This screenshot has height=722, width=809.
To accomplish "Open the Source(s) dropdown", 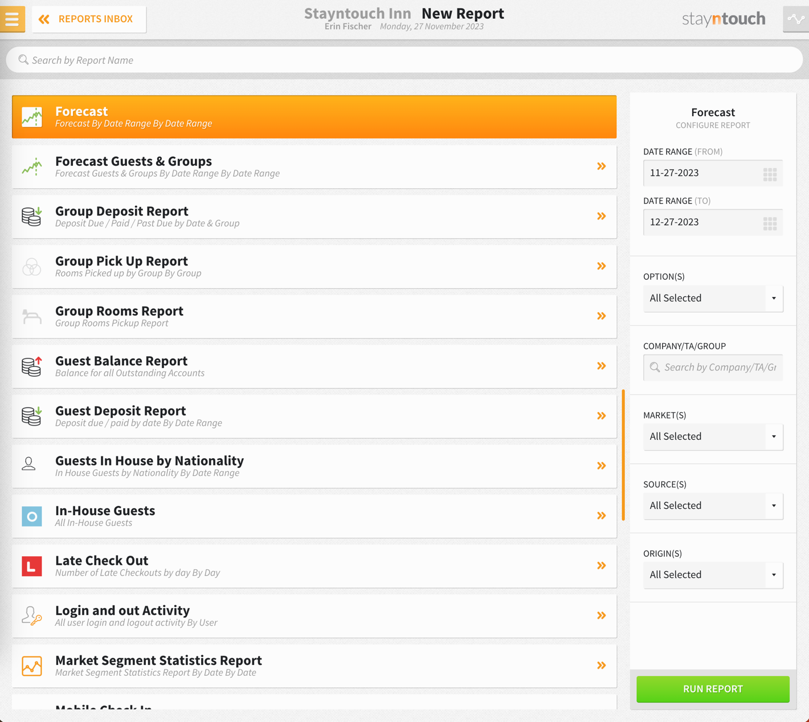I will click(x=713, y=506).
